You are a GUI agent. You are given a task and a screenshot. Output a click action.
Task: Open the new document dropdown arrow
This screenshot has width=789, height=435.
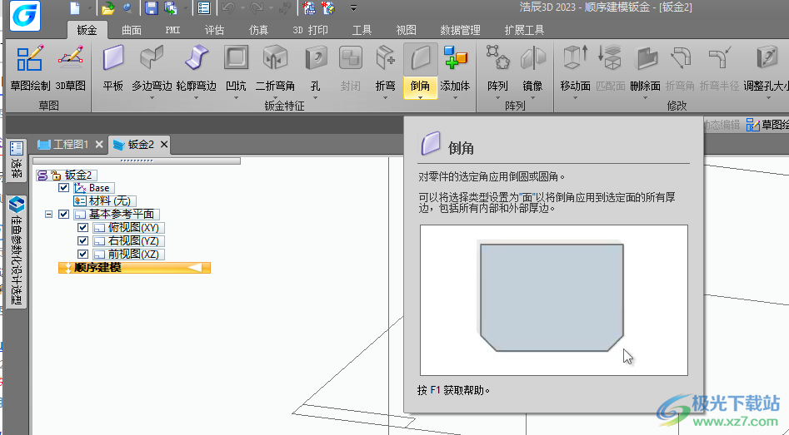tap(90, 8)
